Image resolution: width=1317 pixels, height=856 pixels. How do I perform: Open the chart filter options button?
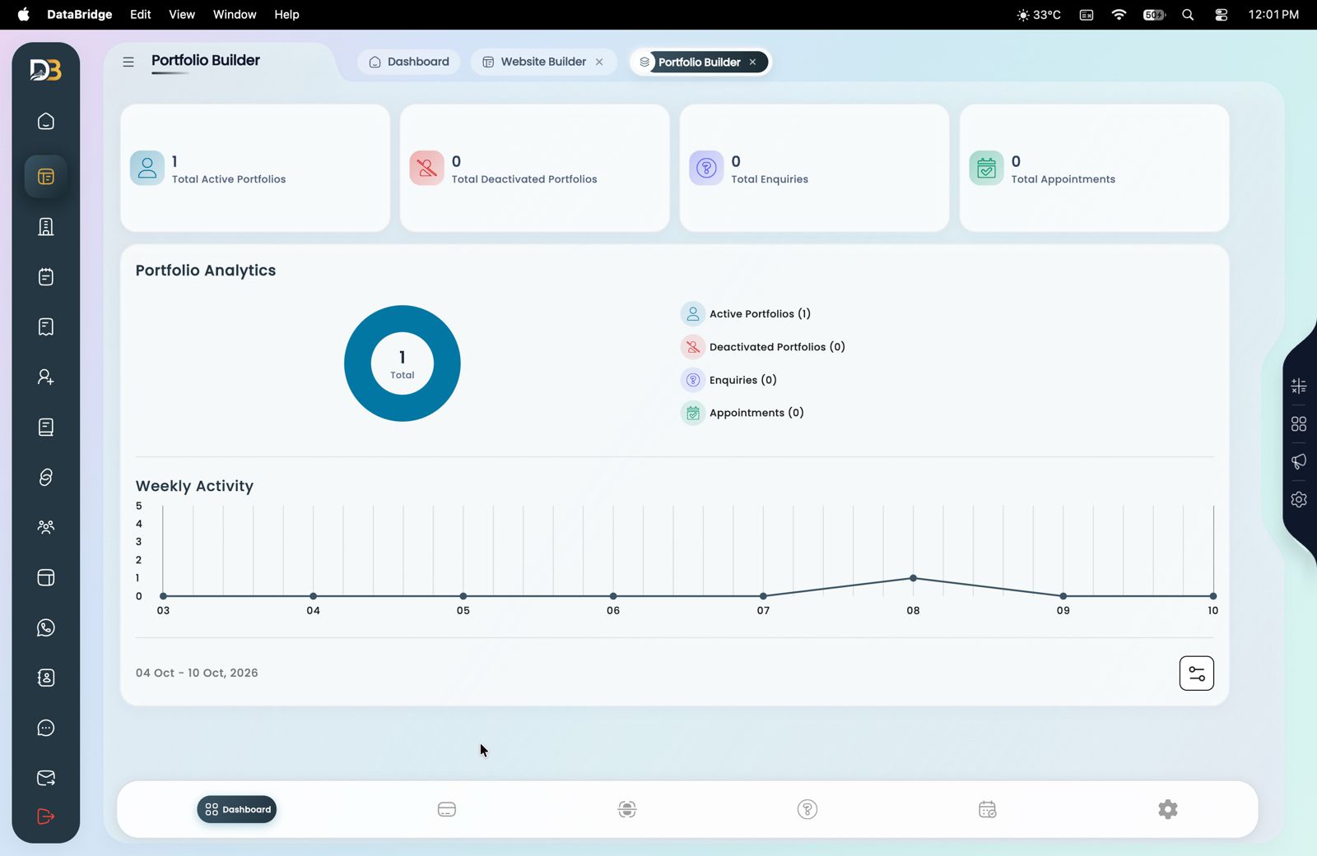pyautogui.click(x=1197, y=673)
